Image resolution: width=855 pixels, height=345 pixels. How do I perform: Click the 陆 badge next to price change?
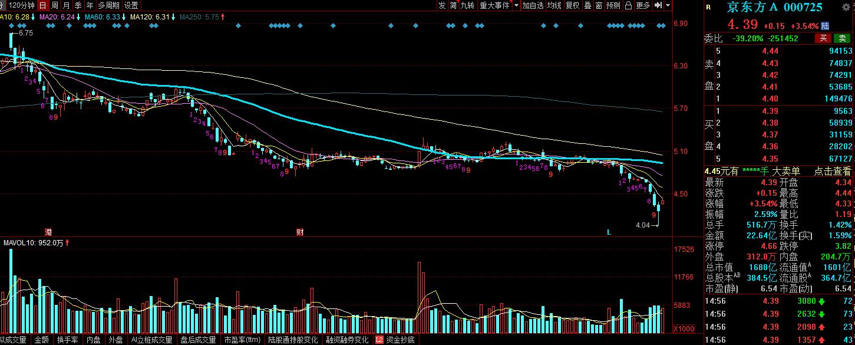[825, 26]
